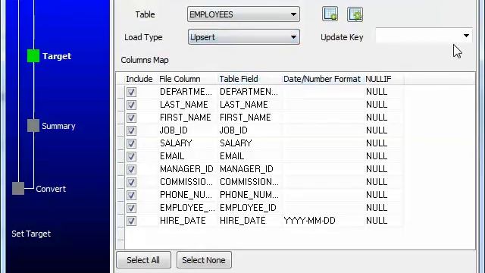Click Table Field cell FIRST_NAME
This screenshot has height=273, width=485.
[x=246, y=118]
